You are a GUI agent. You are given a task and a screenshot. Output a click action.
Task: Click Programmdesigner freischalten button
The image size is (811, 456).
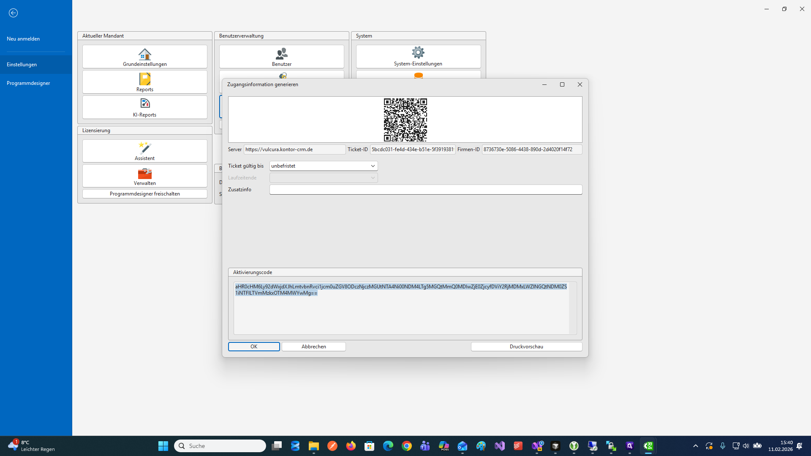(144, 194)
